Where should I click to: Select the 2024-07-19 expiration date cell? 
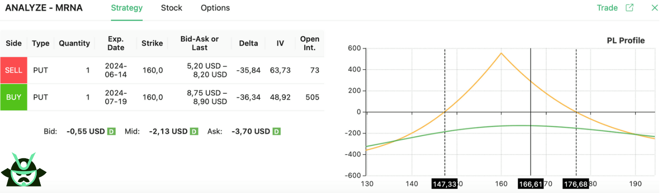(x=116, y=97)
